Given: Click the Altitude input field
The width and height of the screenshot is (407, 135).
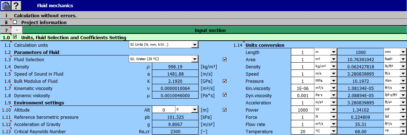Looking at the screenshot, I should click(164, 110).
